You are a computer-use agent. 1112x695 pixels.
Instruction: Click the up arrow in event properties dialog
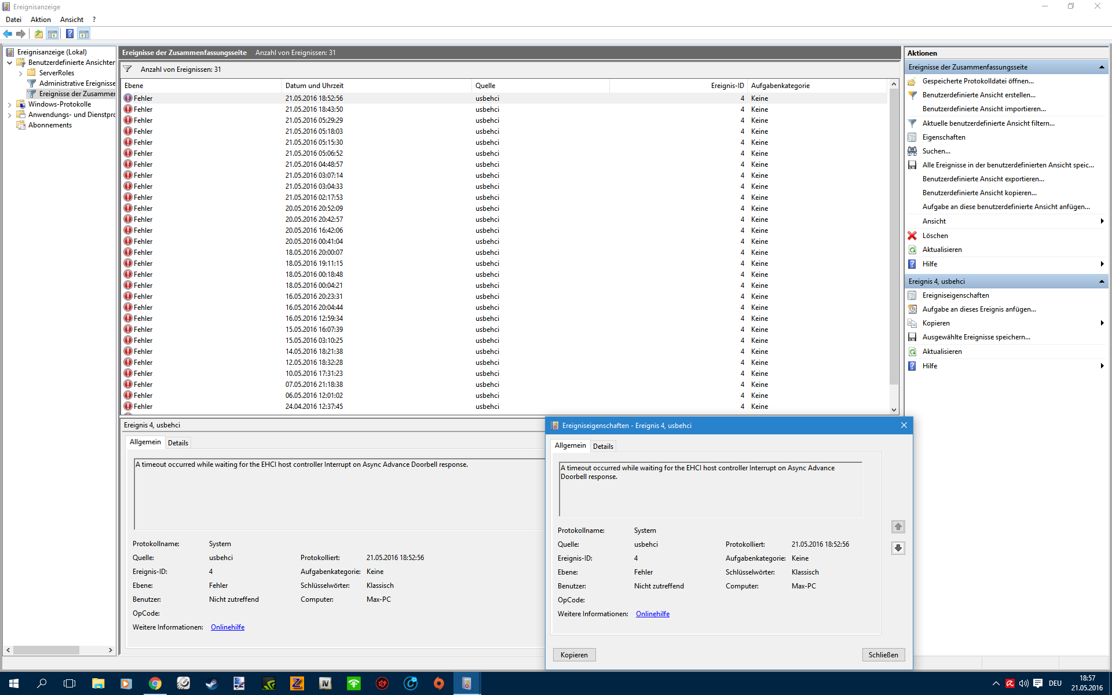coord(898,526)
